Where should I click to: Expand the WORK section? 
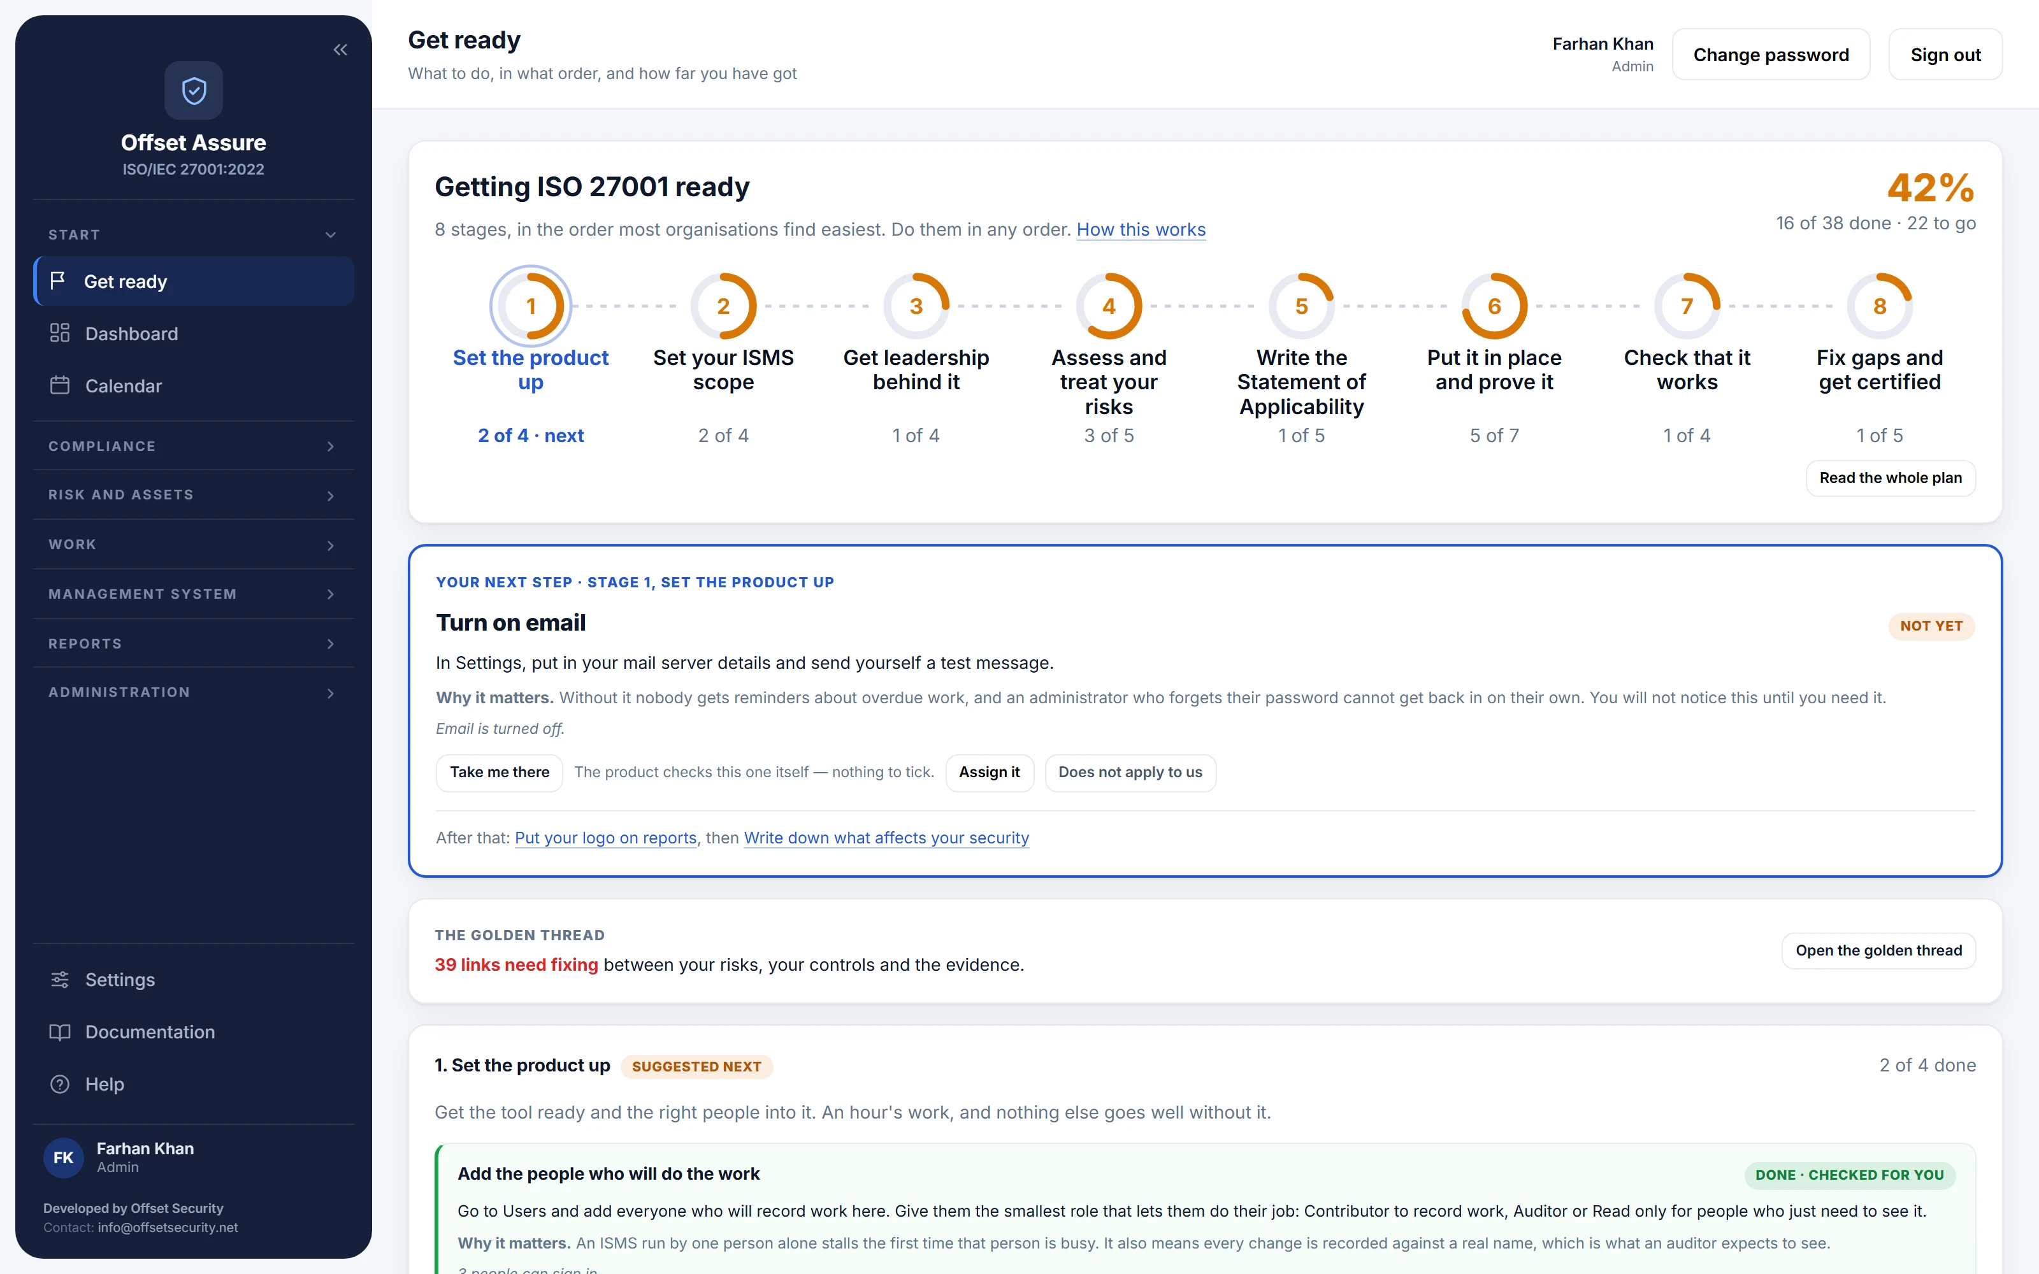(x=194, y=544)
